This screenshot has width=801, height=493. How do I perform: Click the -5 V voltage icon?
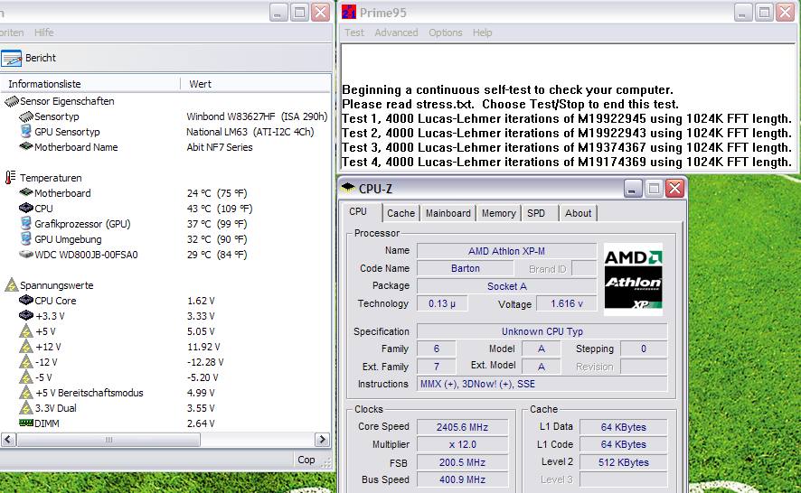pos(26,377)
